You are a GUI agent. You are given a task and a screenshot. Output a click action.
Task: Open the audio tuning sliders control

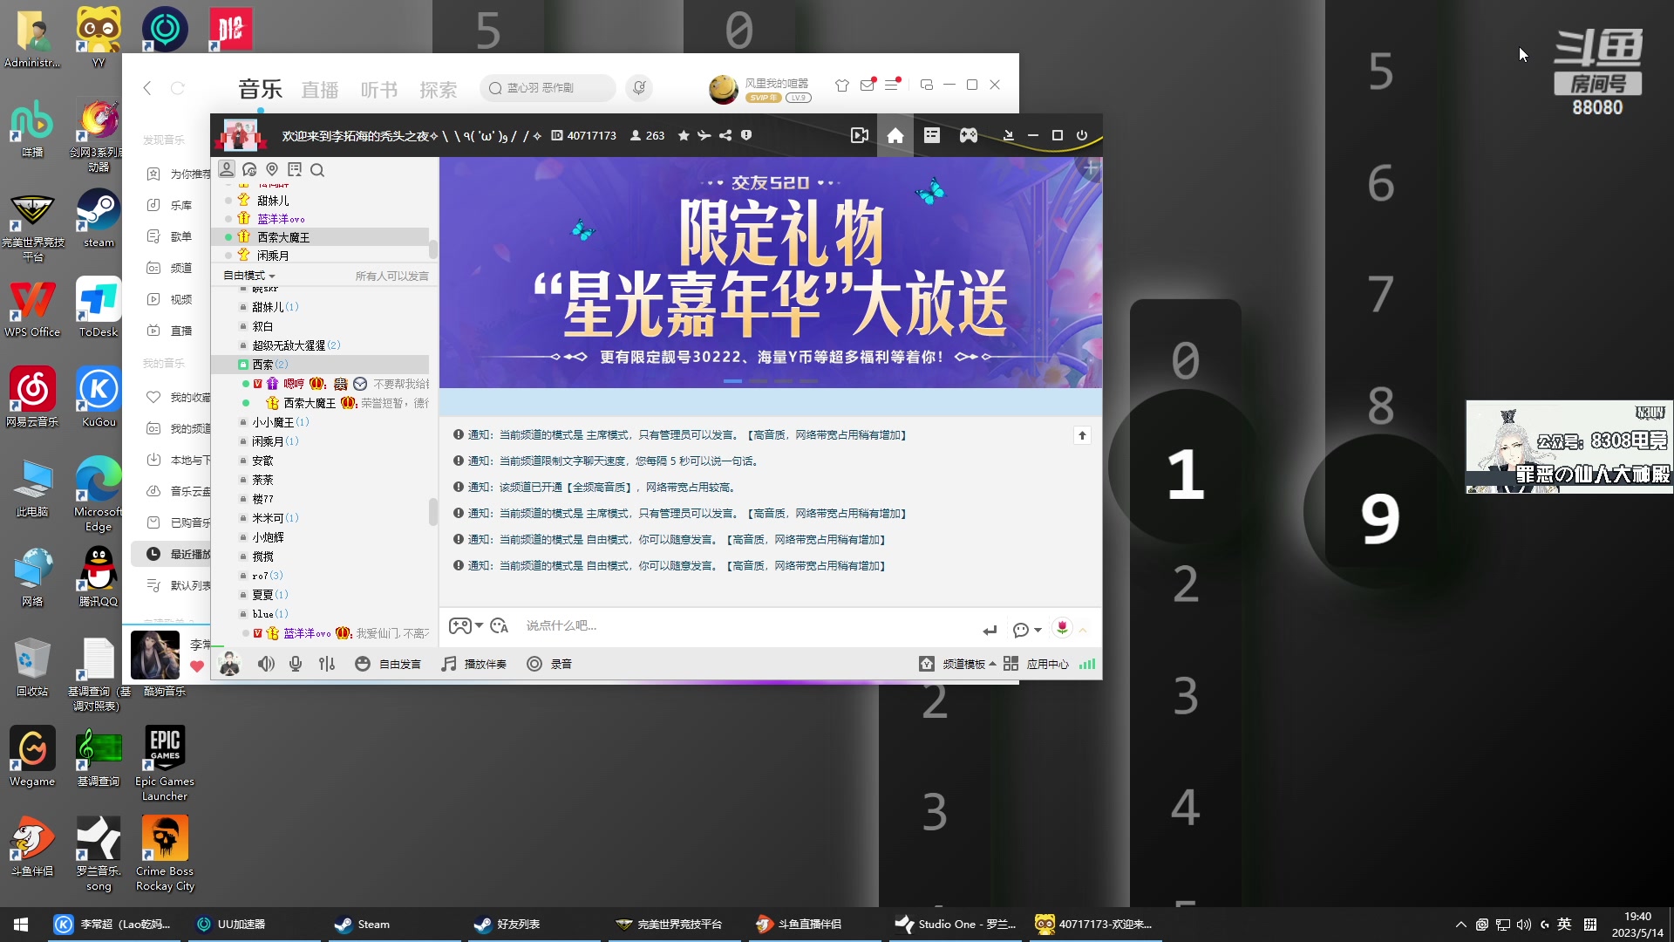coord(327,664)
